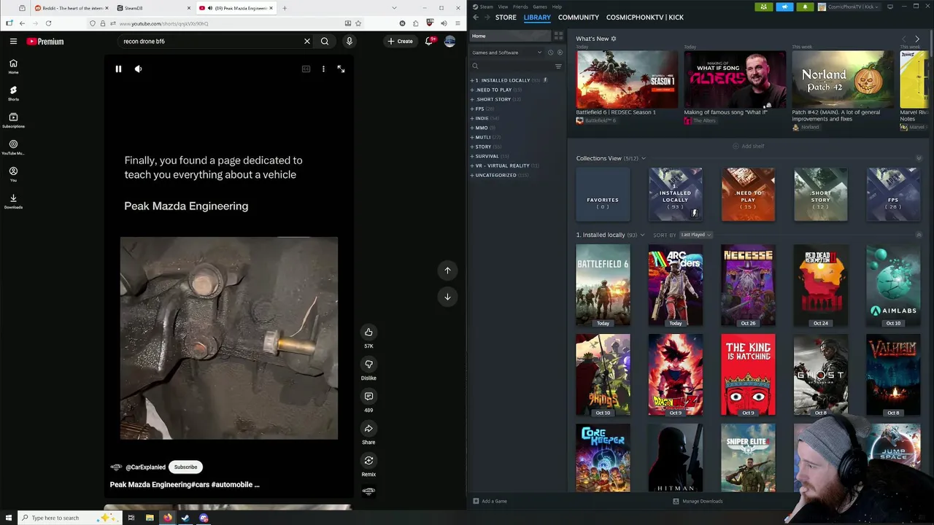Toggle closed captions on the Short
Image resolution: width=934 pixels, height=525 pixels.
pyautogui.click(x=306, y=69)
